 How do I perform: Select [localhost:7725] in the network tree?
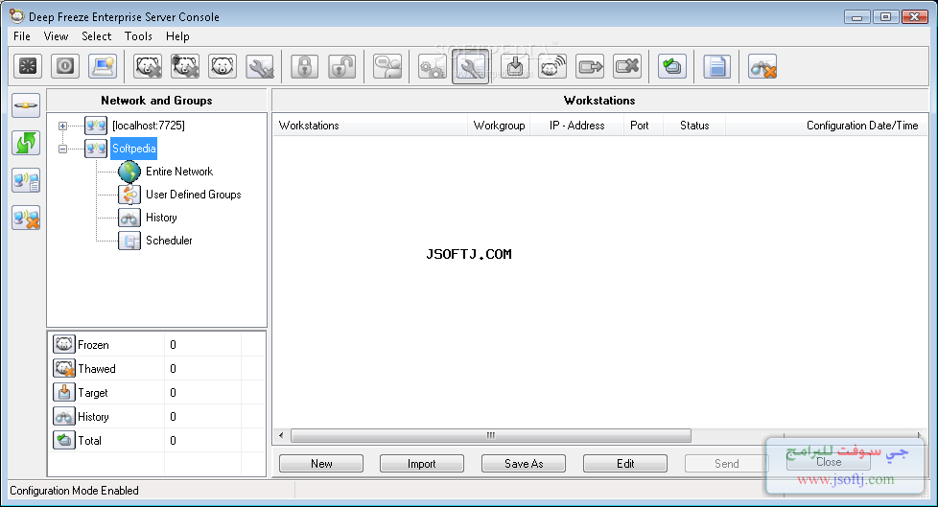[x=149, y=126]
